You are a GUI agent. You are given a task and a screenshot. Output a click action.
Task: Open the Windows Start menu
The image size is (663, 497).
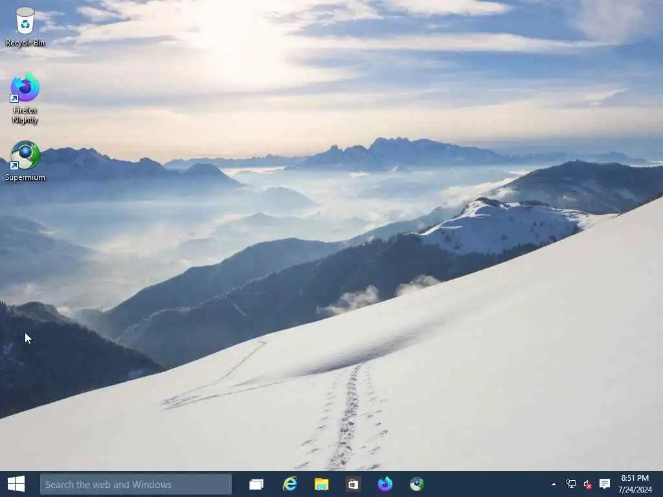click(x=16, y=484)
